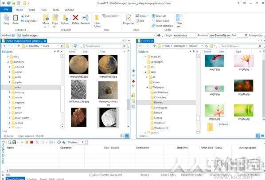
Task: Click the Search mars input box
Action: [105, 46]
